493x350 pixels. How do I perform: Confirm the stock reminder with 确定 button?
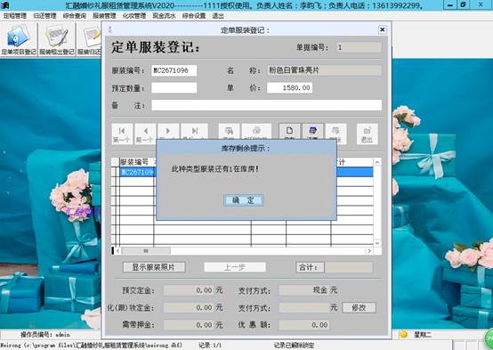click(243, 200)
